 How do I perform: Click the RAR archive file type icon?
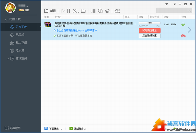coord(48,25)
